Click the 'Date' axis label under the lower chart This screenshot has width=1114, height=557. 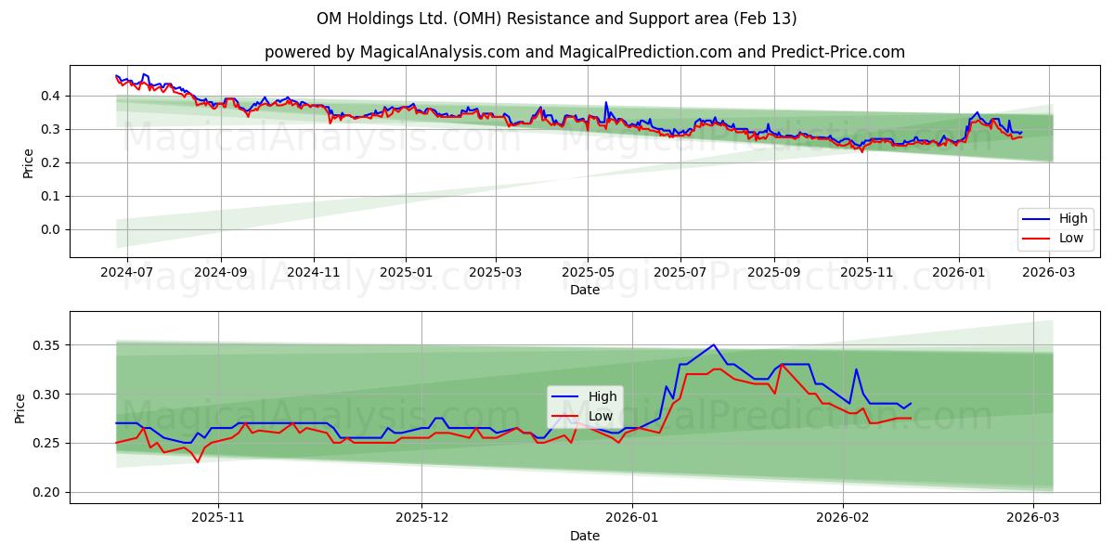point(585,536)
